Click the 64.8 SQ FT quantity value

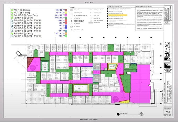60,13
